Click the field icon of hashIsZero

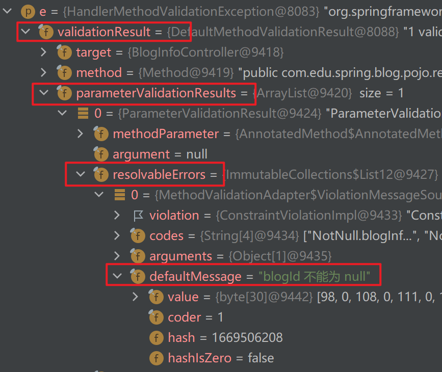(156, 358)
